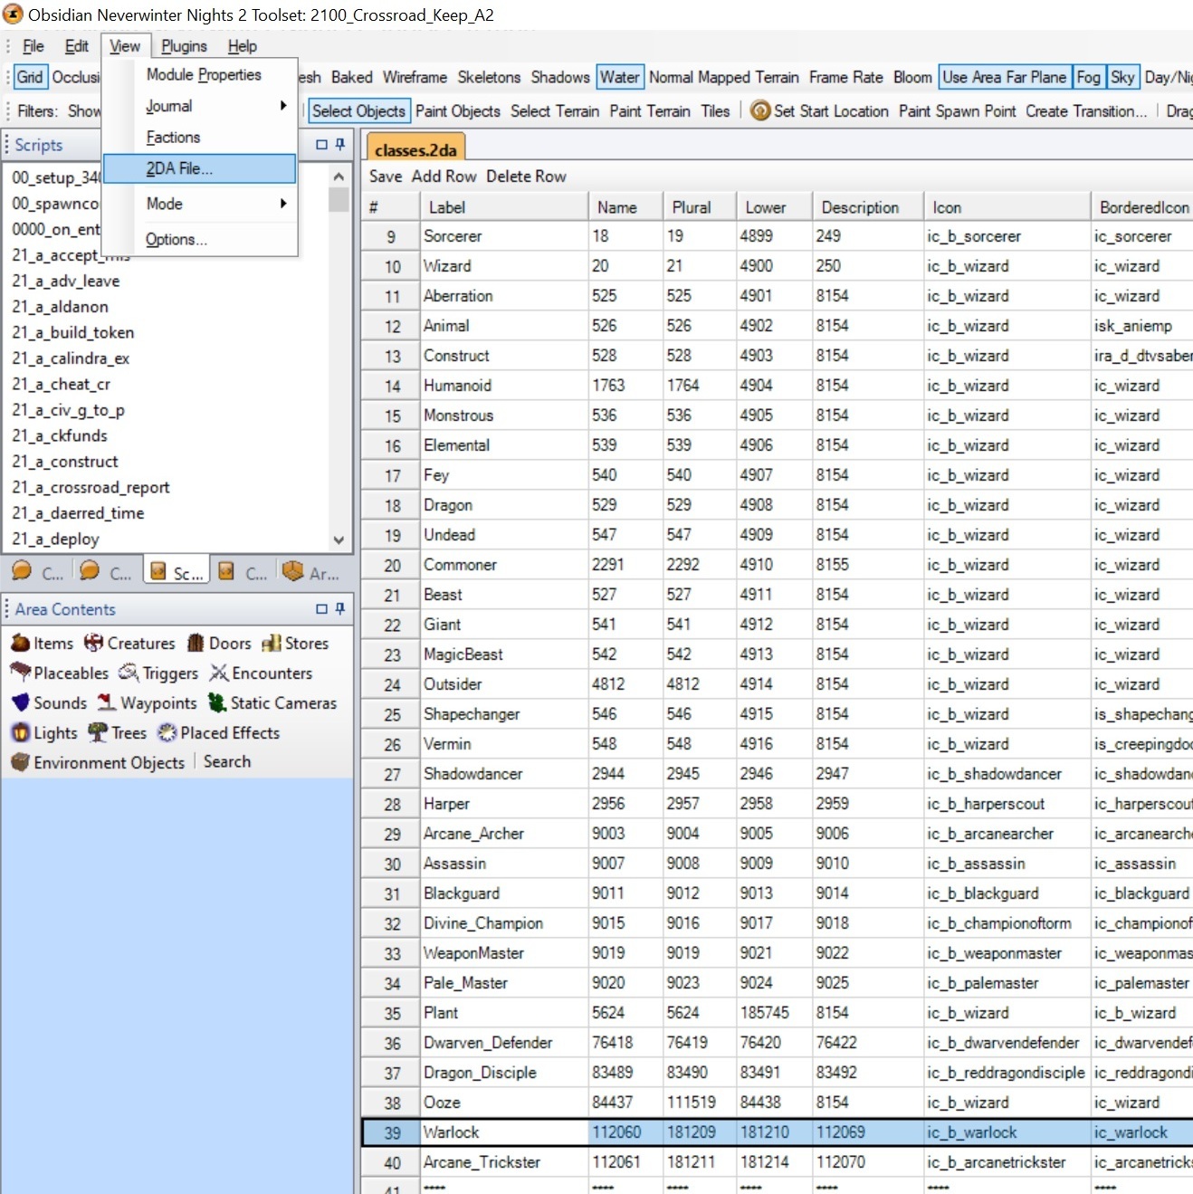Open the Plugins menu
Image resolution: width=1193 pixels, height=1194 pixels.
184,46
